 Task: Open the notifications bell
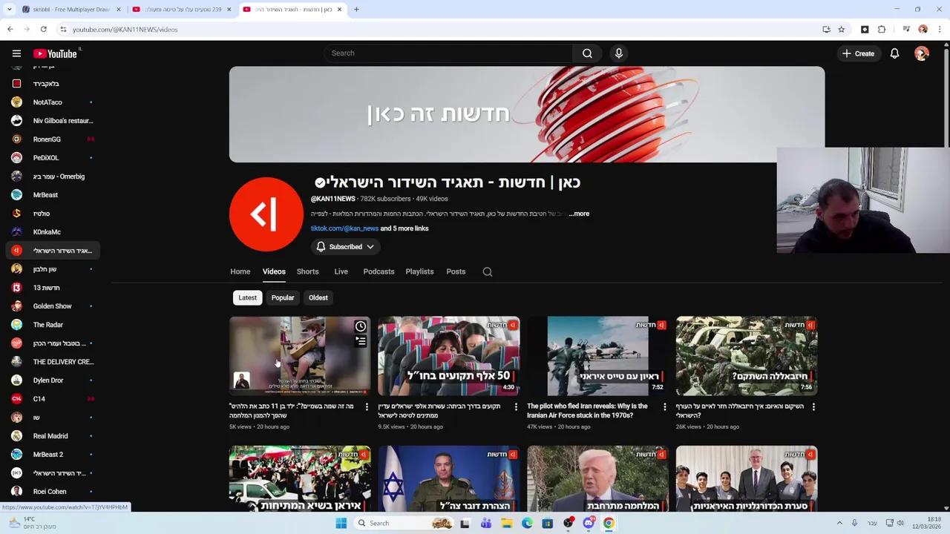point(894,53)
